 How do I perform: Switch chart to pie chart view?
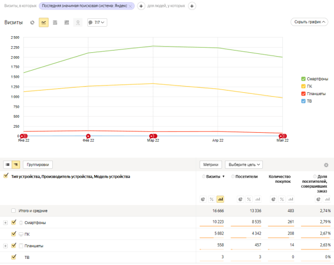pos(32,23)
